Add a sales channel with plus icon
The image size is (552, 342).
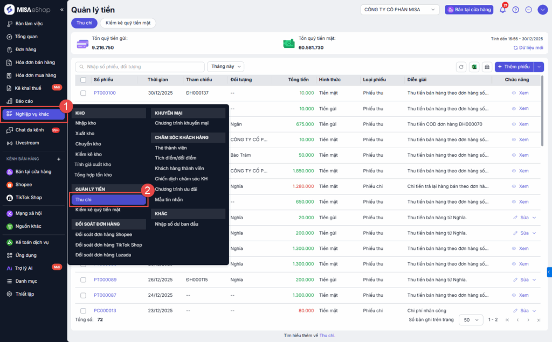59,159
